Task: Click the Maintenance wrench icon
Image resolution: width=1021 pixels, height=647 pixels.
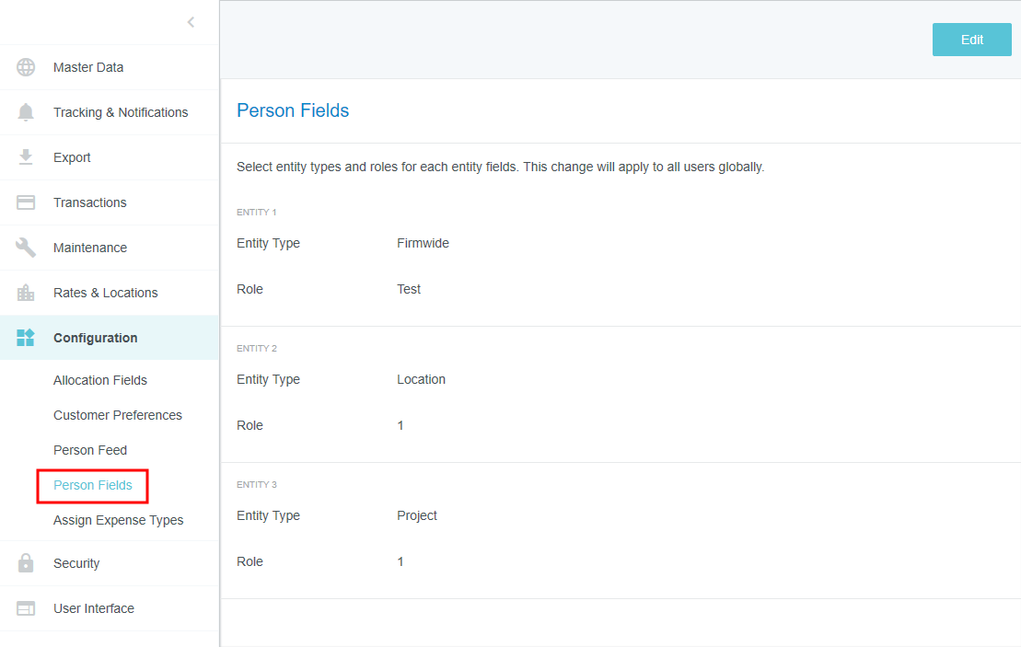Action: (x=26, y=248)
